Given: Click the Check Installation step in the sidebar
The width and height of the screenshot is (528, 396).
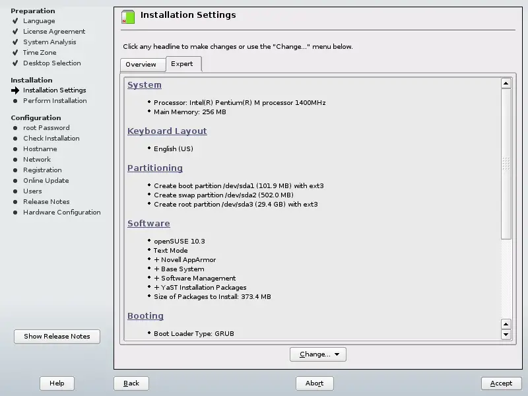Looking at the screenshot, I should (51, 139).
